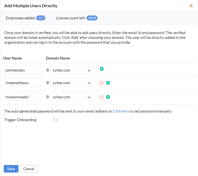Remove the muhammadali row with the minus icon
This screenshot has height=176, width=198.
pyautogui.click(x=101, y=97)
